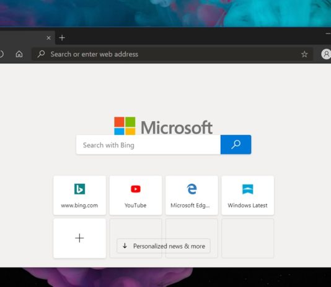Click inside the 'Search with Bing' box
Image resolution: width=331 pixels, height=287 pixels.
148,145
